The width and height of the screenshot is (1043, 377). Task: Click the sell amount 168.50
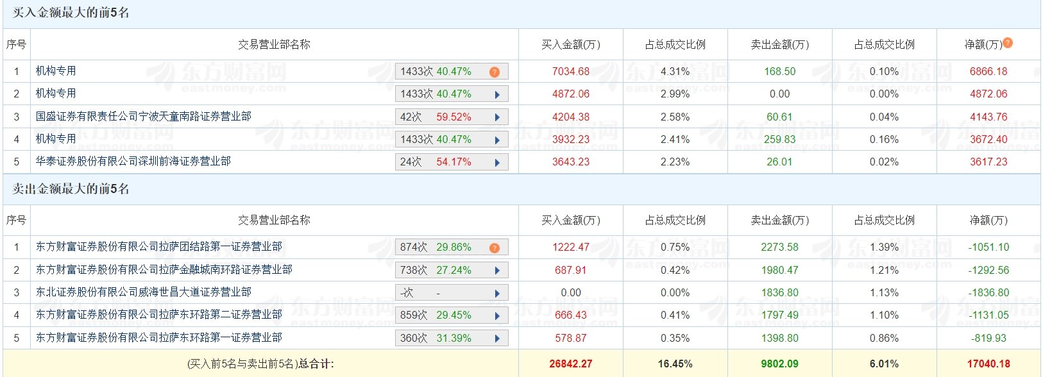[x=780, y=72]
